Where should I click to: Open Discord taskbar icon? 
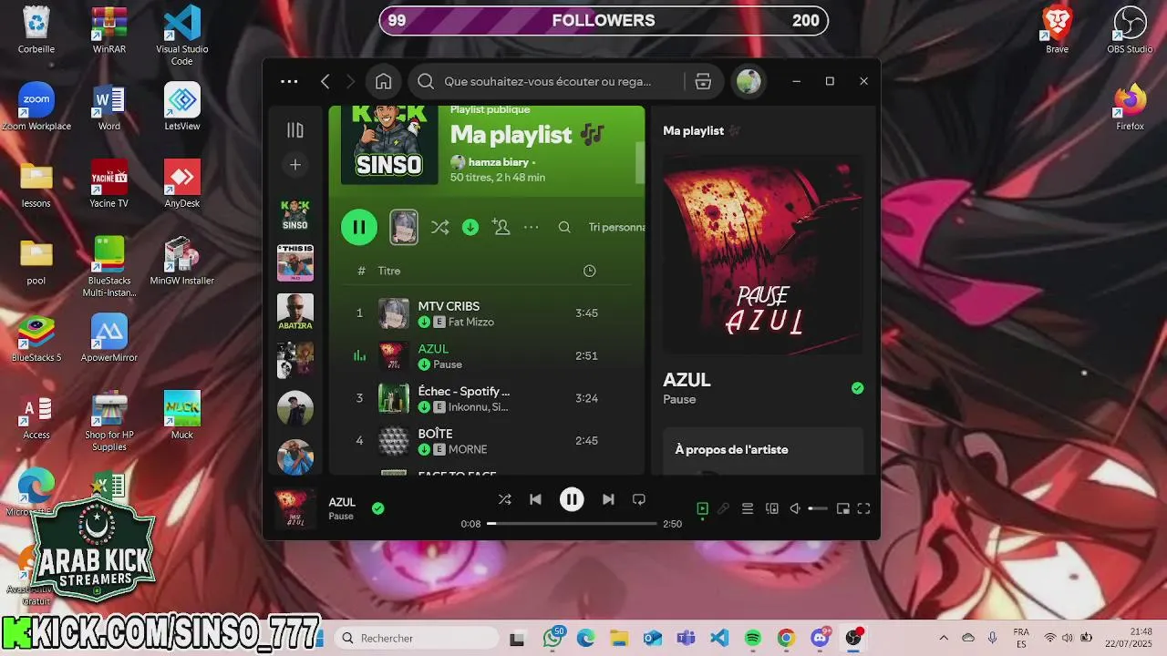click(820, 639)
